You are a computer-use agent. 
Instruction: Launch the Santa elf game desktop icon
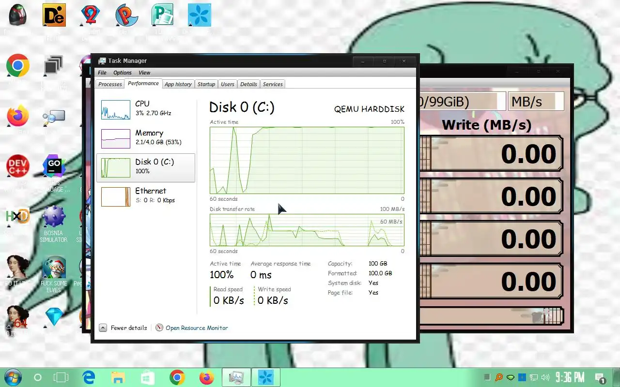click(x=54, y=267)
